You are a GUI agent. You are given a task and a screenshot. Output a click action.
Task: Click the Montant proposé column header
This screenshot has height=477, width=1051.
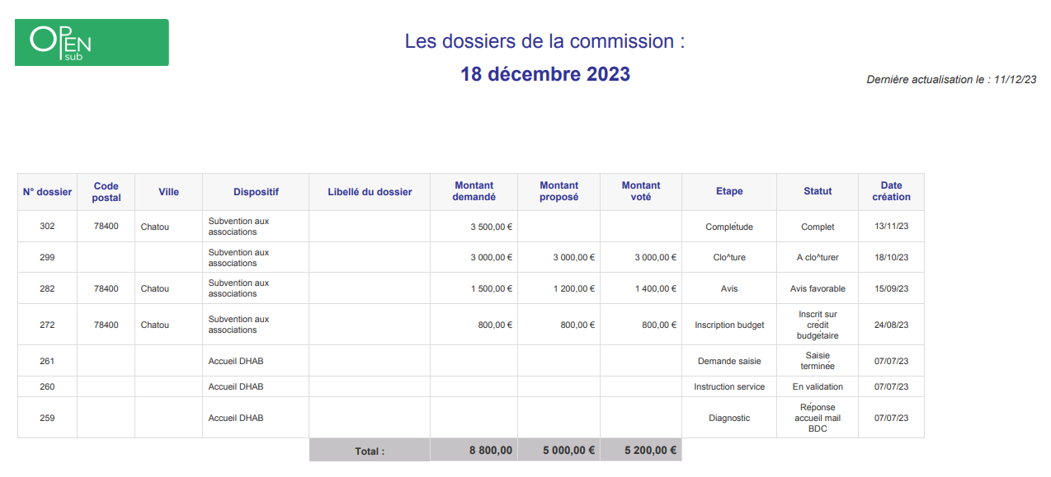[558, 192]
